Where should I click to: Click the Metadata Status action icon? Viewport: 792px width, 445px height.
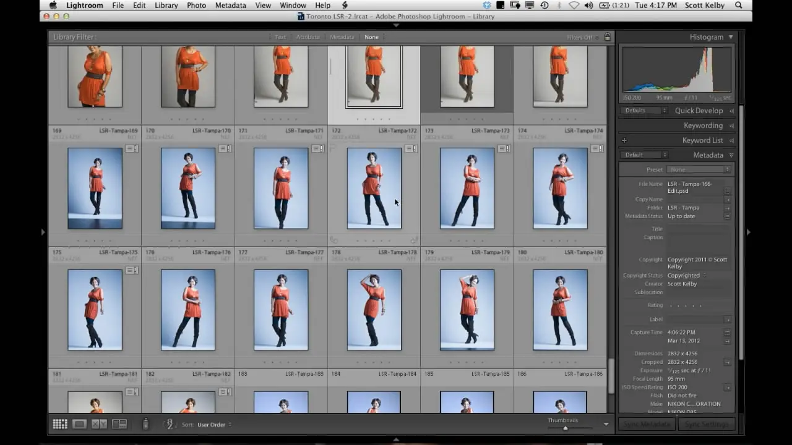[x=728, y=216]
